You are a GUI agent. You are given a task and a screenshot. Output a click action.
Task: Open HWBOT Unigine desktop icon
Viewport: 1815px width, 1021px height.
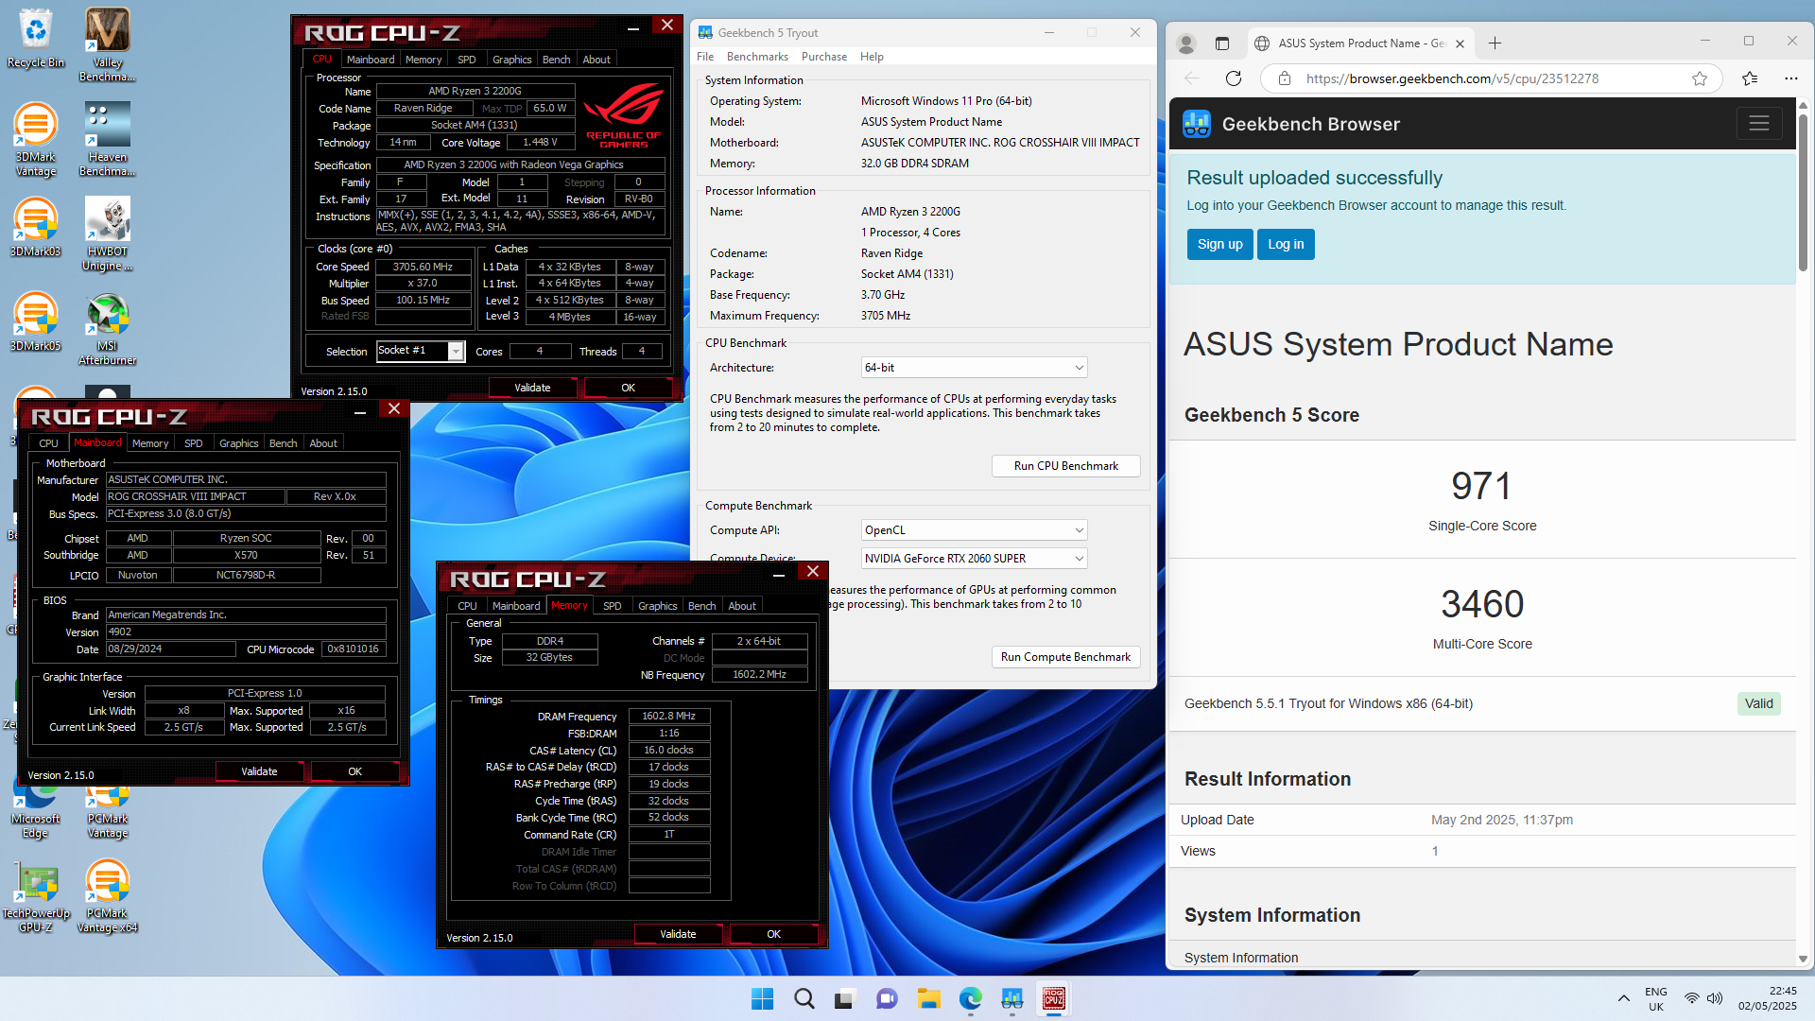107,234
